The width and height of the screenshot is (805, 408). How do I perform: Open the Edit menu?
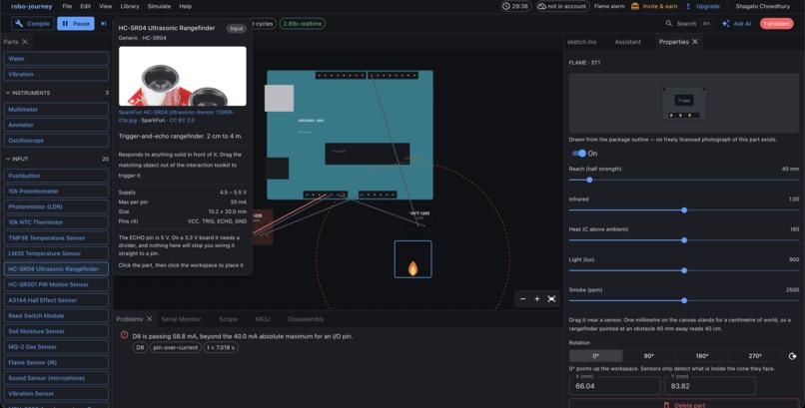point(85,6)
